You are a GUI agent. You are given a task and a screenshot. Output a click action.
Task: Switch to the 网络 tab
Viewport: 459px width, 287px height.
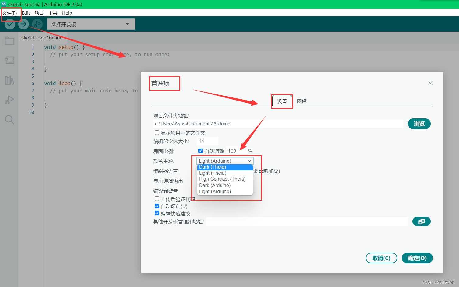pyautogui.click(x=302, y=101)
